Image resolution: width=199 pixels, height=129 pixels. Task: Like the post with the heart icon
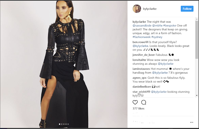135,102
